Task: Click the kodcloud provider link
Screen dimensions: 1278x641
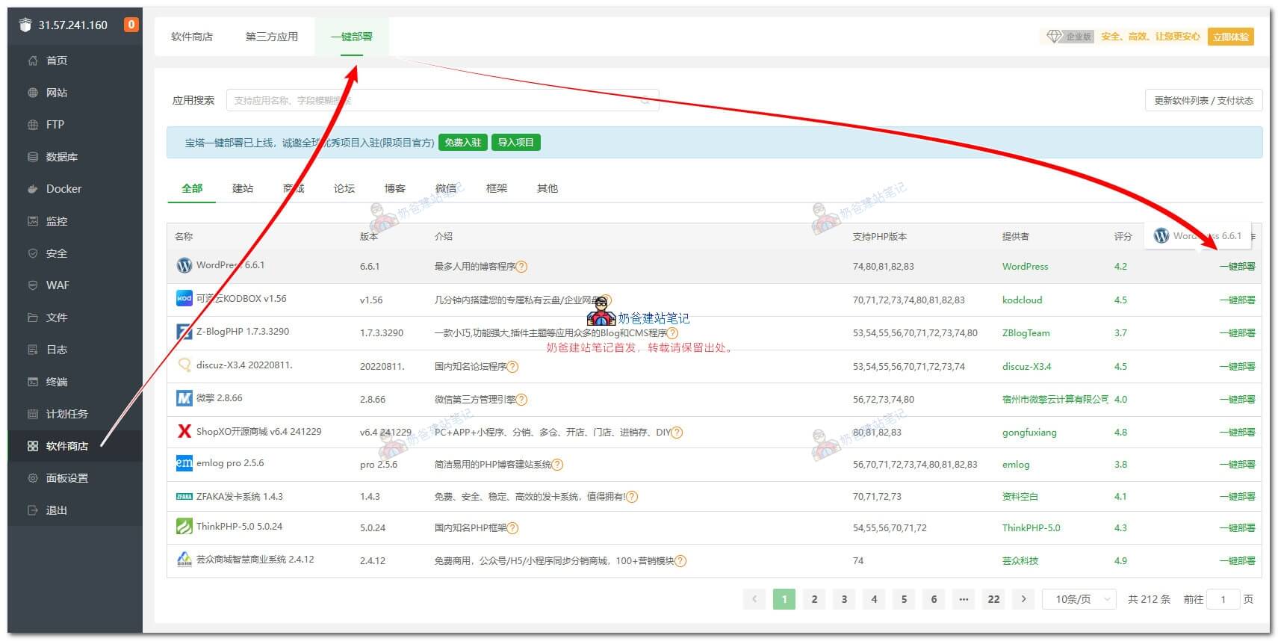Action: pyautogui.click(x=1022, y=300)
